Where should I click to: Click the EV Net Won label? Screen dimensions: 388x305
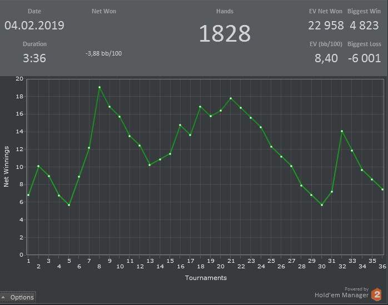coord(326,11)
